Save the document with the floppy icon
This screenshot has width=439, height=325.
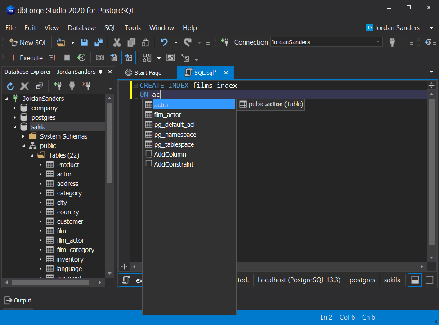tap(84, 43)
